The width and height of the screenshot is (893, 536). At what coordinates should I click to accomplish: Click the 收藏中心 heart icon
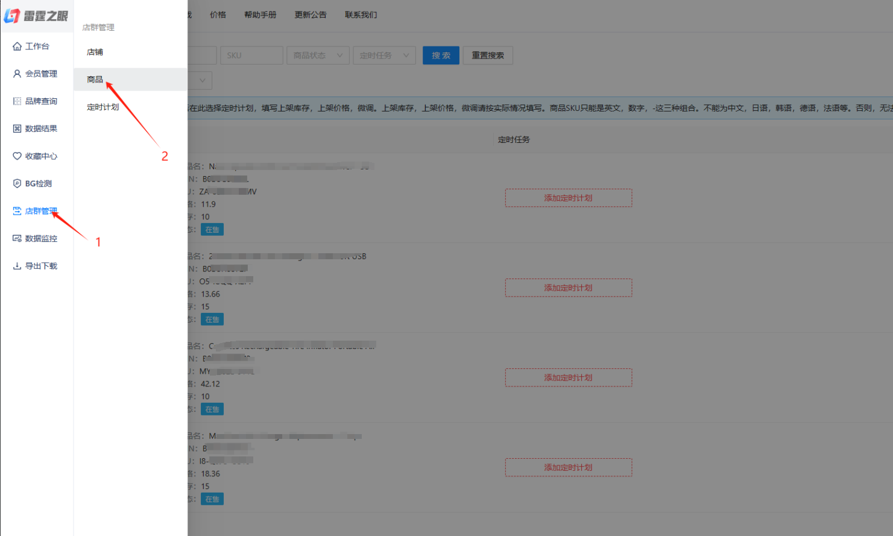click(x=17, y=156)
